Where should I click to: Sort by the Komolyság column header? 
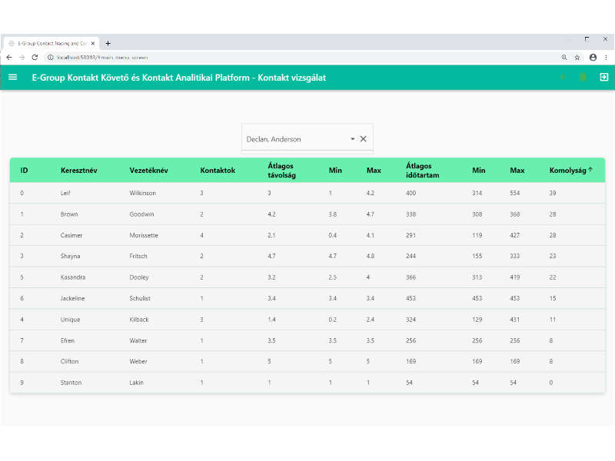coord(568,171)
